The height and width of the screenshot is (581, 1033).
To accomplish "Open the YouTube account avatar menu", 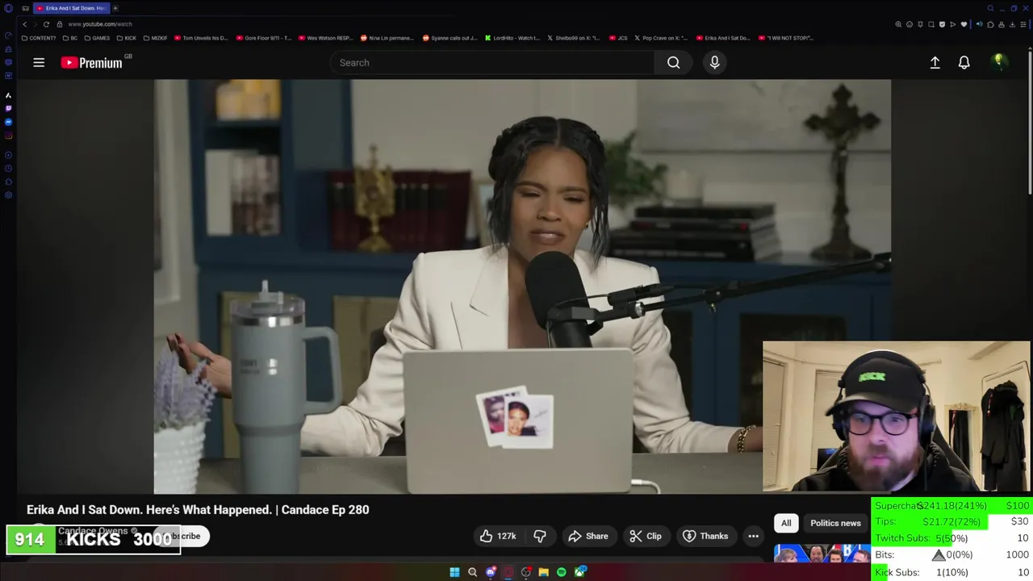I will 999,62.
